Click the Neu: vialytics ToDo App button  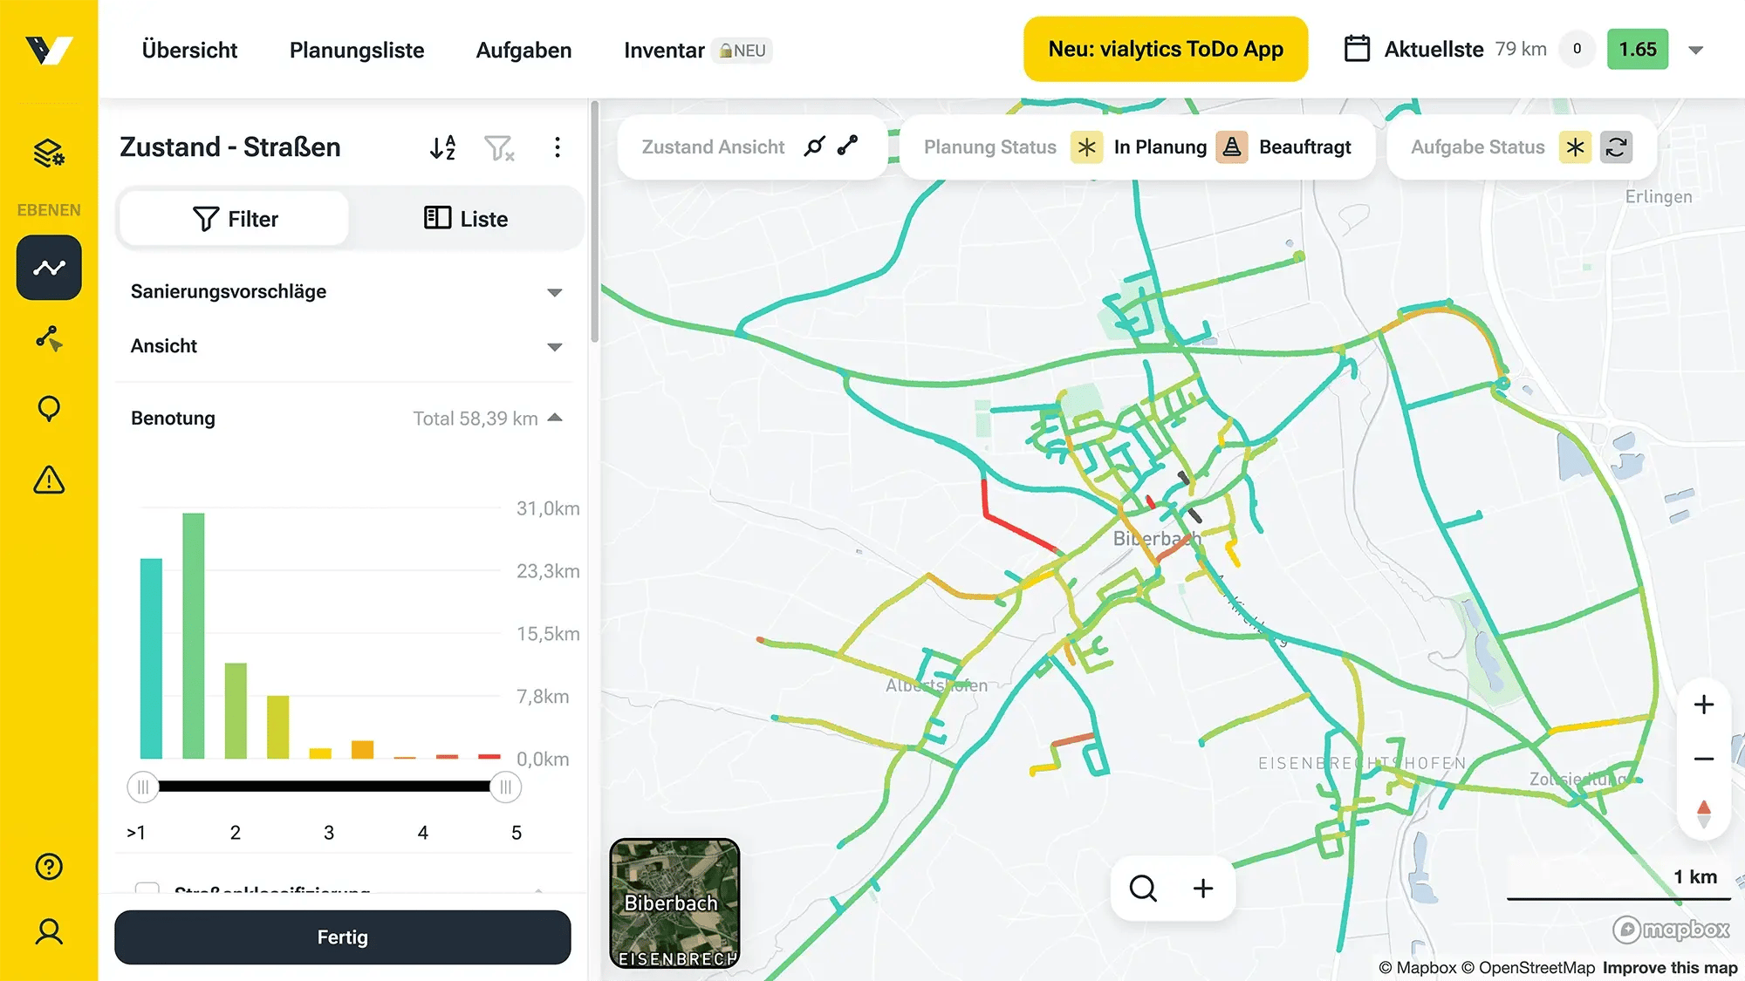click(1166, 49)
